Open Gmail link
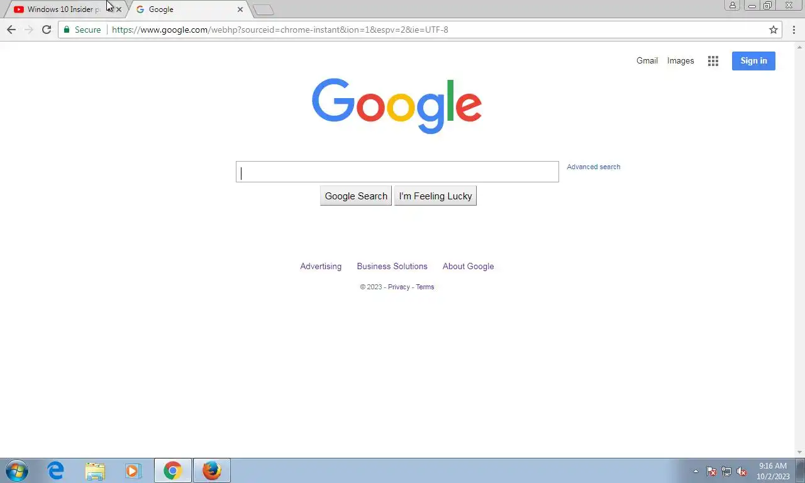 [x=647, y=61]
